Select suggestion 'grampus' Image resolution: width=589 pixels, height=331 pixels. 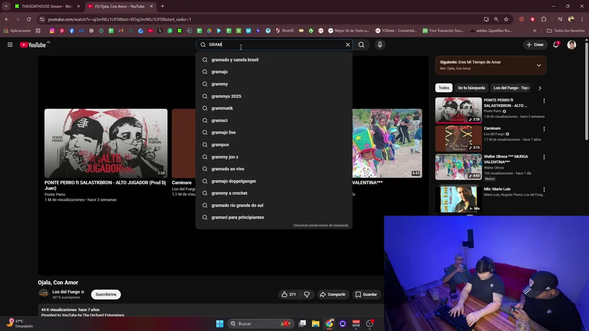click(274, 144)
